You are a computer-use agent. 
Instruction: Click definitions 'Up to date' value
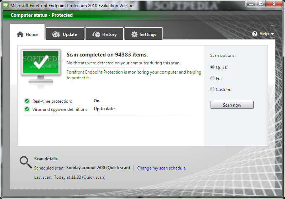[x=104, y=109]
